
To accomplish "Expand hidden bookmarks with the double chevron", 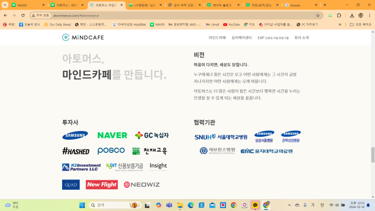I will tap(340, 24).
